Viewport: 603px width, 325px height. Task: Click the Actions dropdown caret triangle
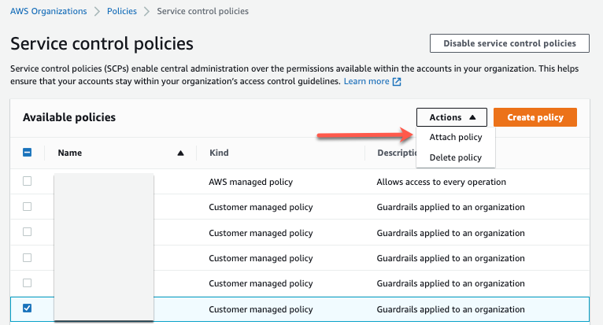click(472, 117)
